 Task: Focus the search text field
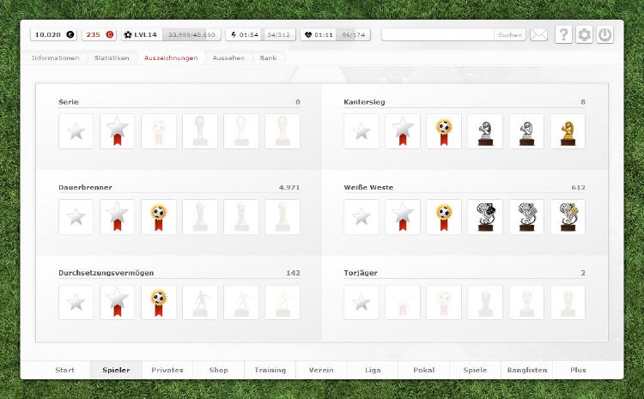[438, 35]
